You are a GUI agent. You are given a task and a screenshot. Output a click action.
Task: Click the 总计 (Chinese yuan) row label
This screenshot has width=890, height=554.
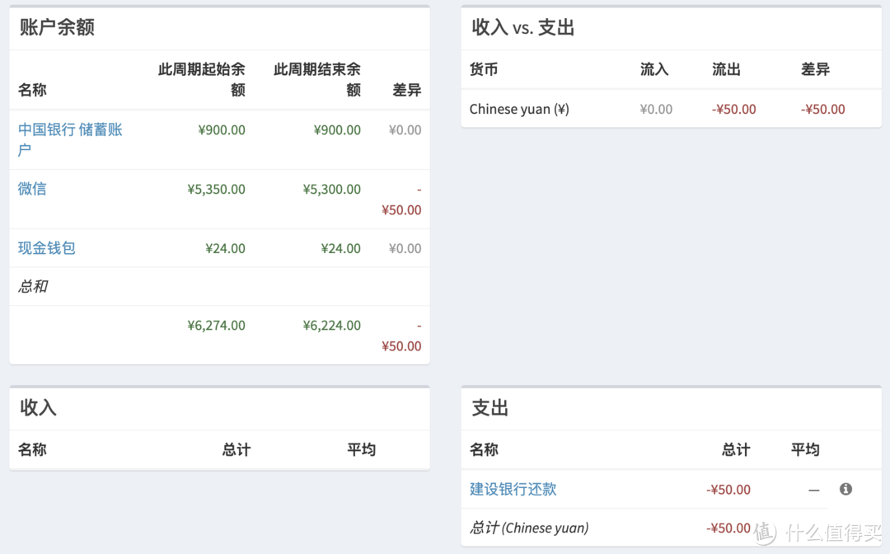(529, 528)
